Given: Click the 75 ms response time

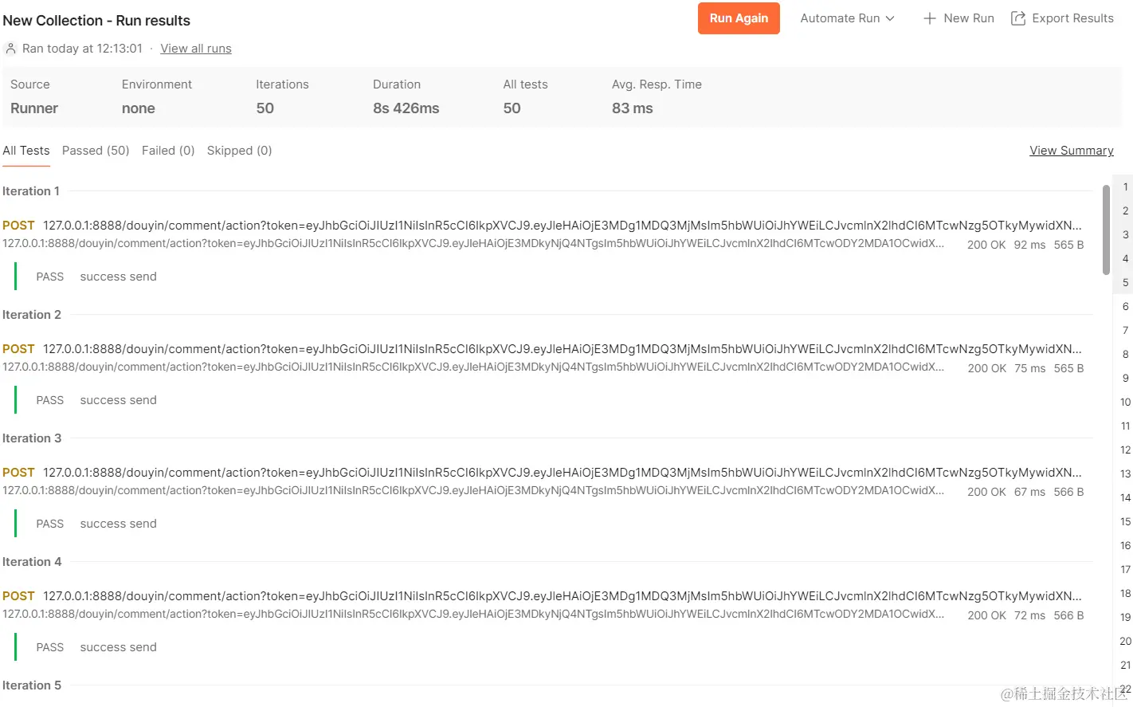Looking at the screenshot, I should coord(1029,368).
